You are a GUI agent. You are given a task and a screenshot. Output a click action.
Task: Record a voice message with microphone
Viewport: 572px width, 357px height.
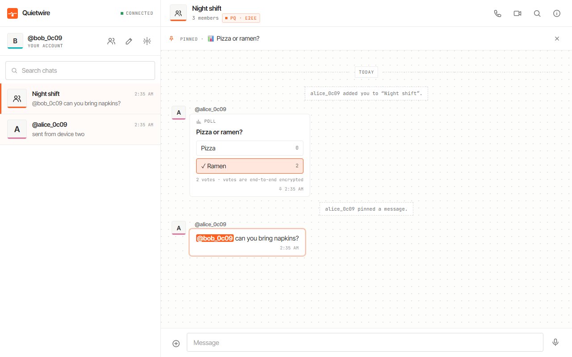[x=555, y=342]
